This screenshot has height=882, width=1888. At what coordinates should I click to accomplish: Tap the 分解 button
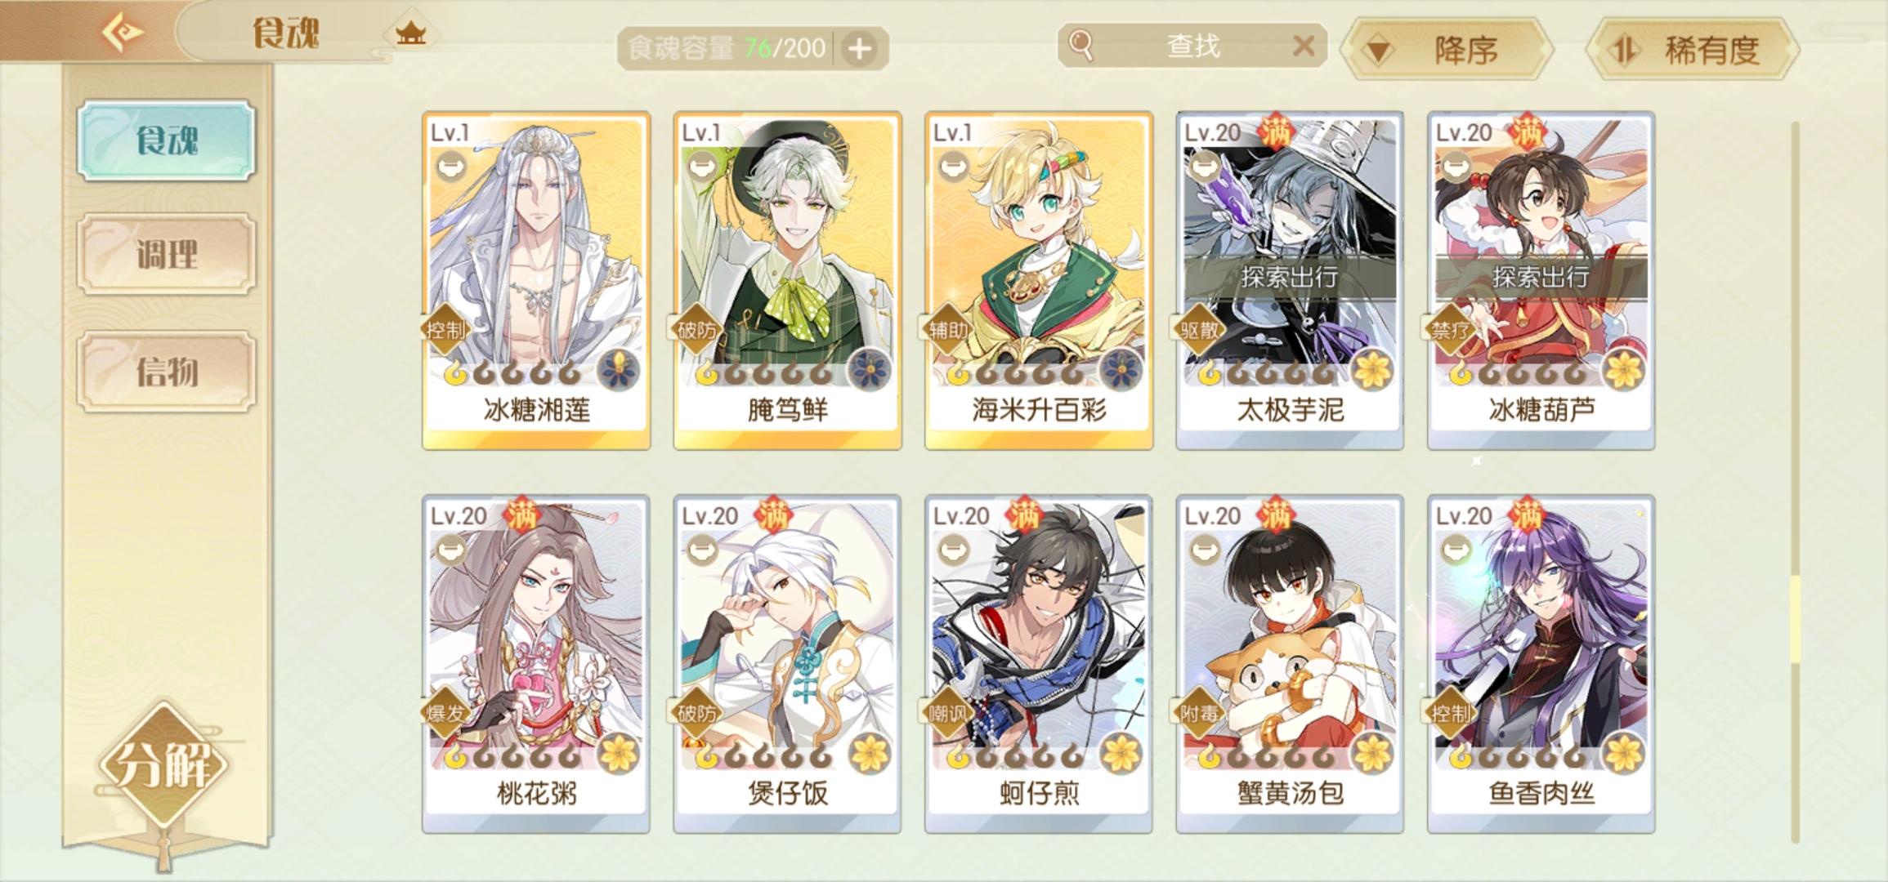(x=165, y=765)
